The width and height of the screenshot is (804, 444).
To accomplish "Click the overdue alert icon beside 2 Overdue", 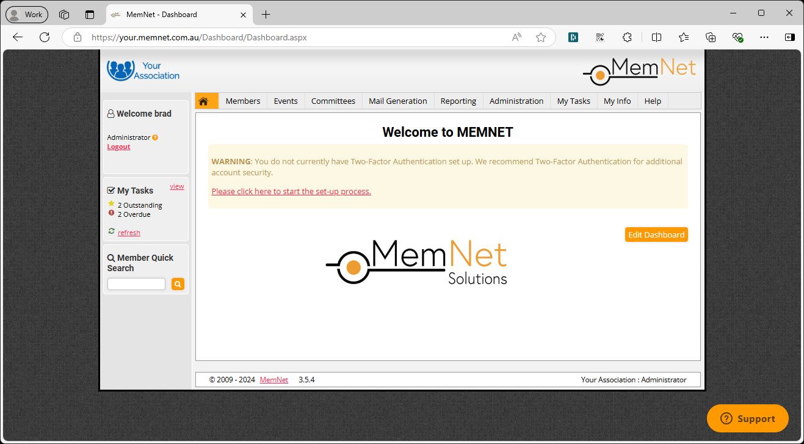I will click(111, 213).
